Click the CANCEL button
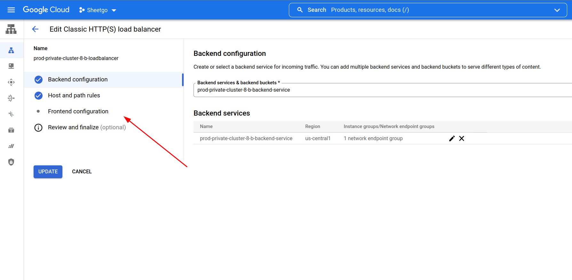This screenshot has height=280, width=572. (x=82, y=172)
